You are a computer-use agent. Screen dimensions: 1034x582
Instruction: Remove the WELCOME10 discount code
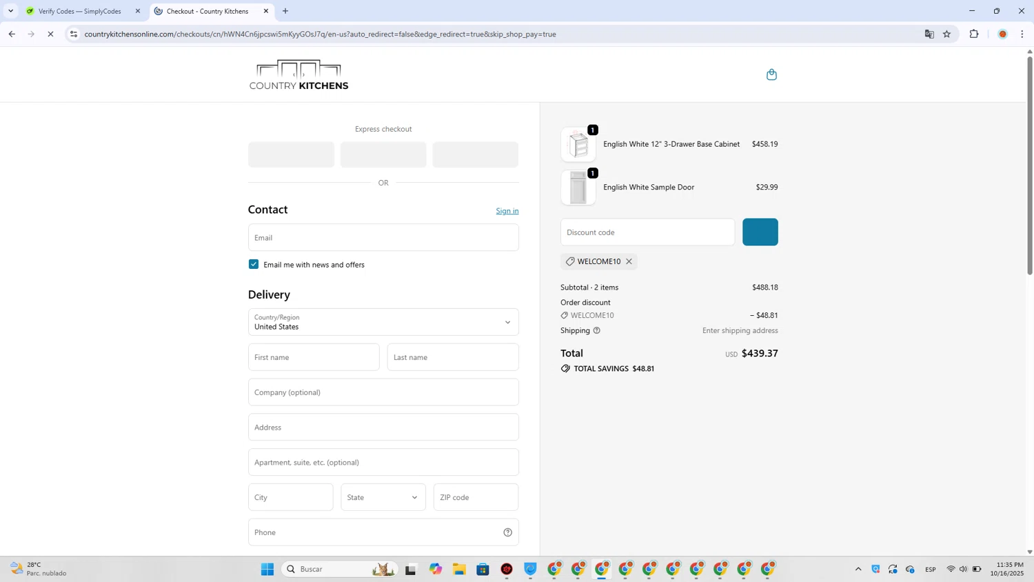(x=629, y=261)
